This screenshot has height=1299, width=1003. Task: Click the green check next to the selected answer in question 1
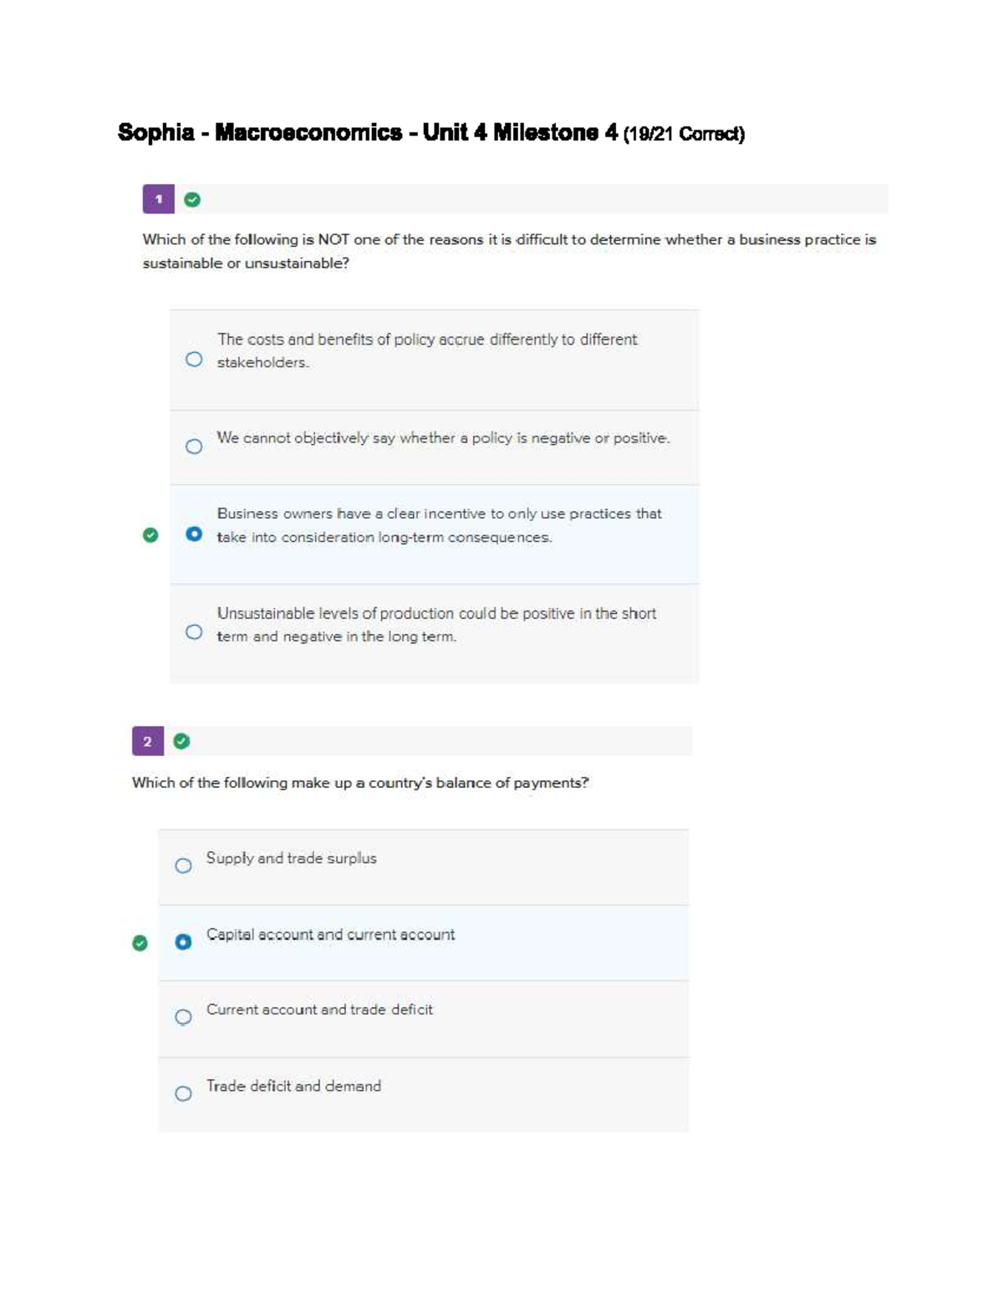tap(150, 535)
